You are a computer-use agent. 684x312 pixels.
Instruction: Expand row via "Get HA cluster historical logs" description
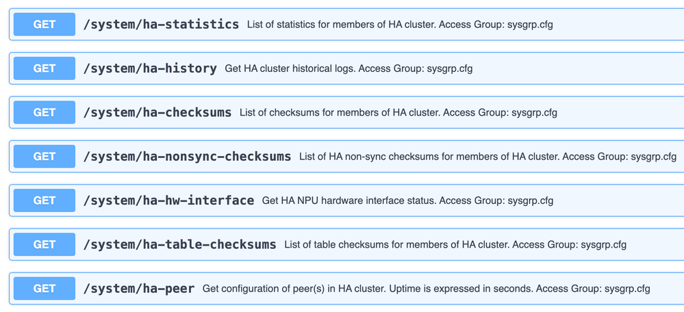[349, 68]
